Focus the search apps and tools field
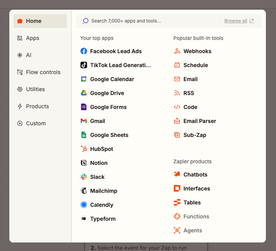Screen dimensions: 276x251 (x=152, y=21)
